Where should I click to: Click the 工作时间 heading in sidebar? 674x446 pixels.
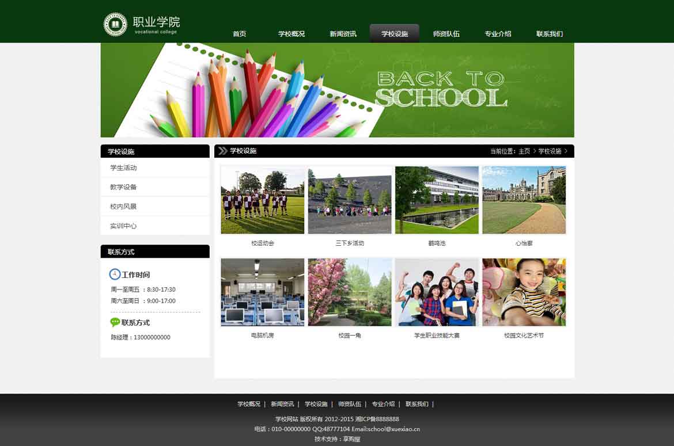pos(135,275)
